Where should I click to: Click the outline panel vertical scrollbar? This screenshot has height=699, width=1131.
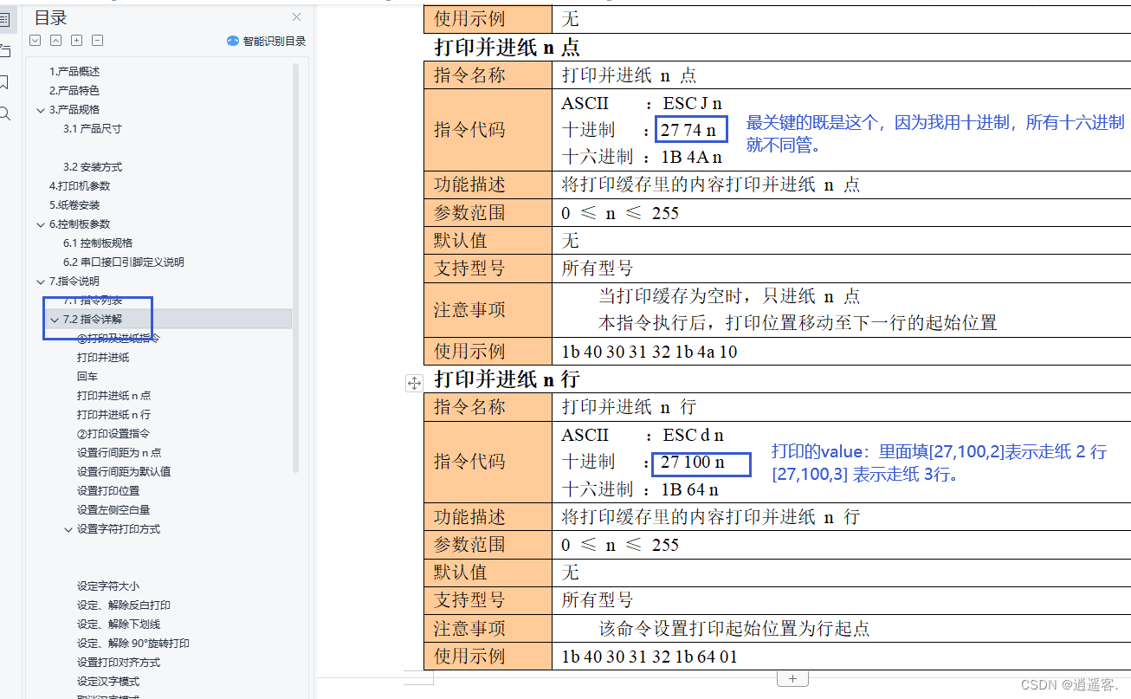295,267
